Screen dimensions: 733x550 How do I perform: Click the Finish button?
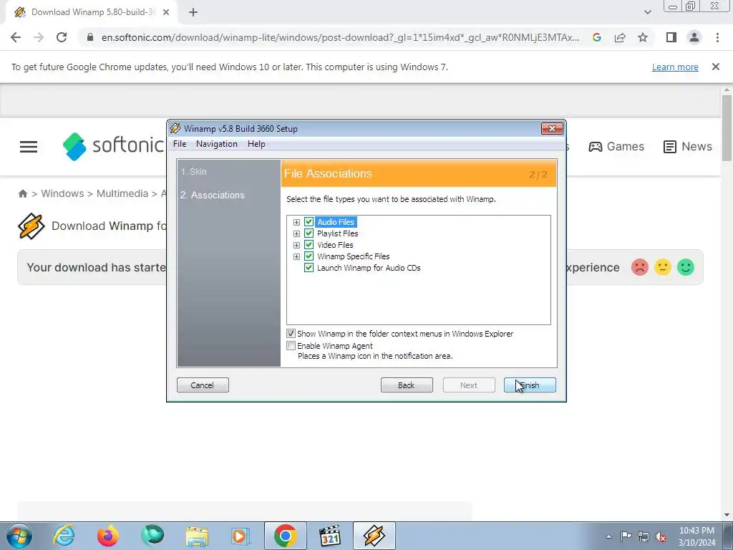click(530, 385)
